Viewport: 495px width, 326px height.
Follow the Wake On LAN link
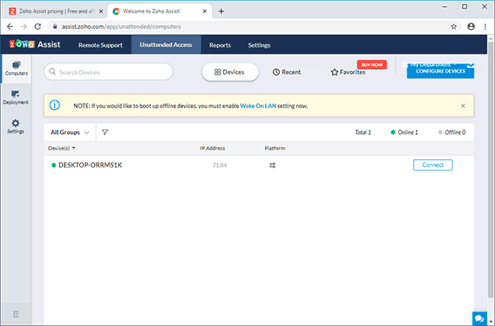point(257,106)
